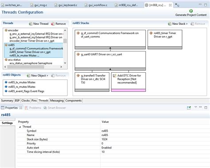Click the rs485_timer block module icon

coord(151,33)
